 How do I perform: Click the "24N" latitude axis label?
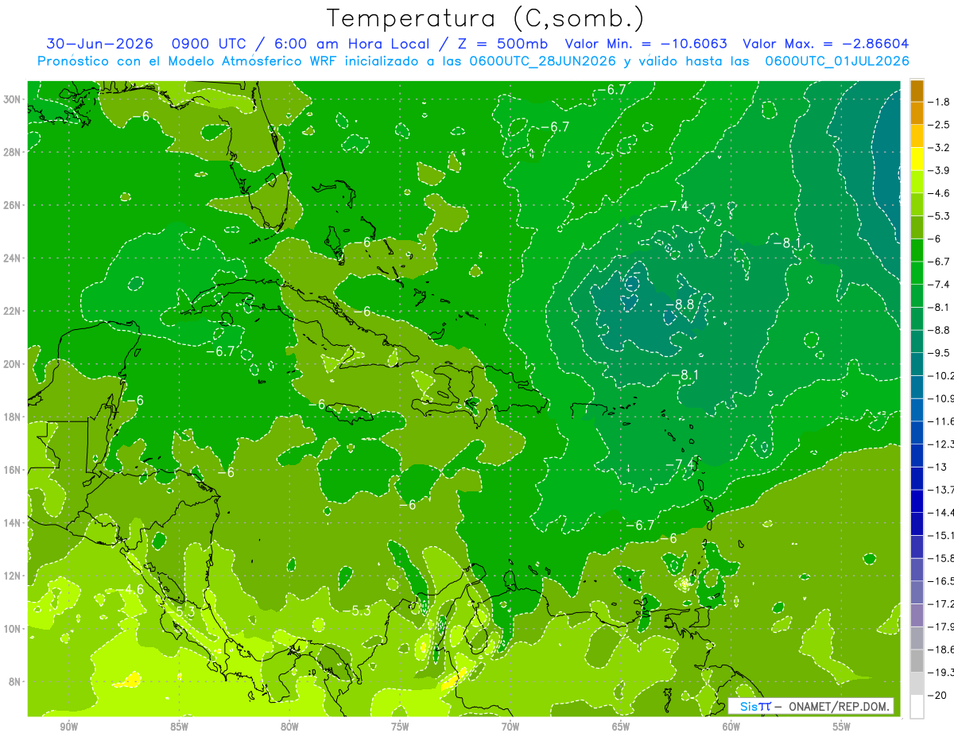(13, 258)
